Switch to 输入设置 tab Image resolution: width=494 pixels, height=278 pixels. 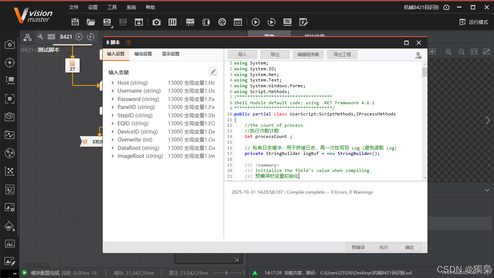[116, 54]
